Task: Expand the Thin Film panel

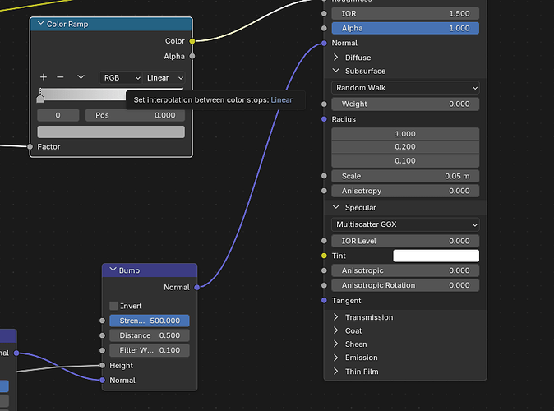Action: (x=336, y=371)
